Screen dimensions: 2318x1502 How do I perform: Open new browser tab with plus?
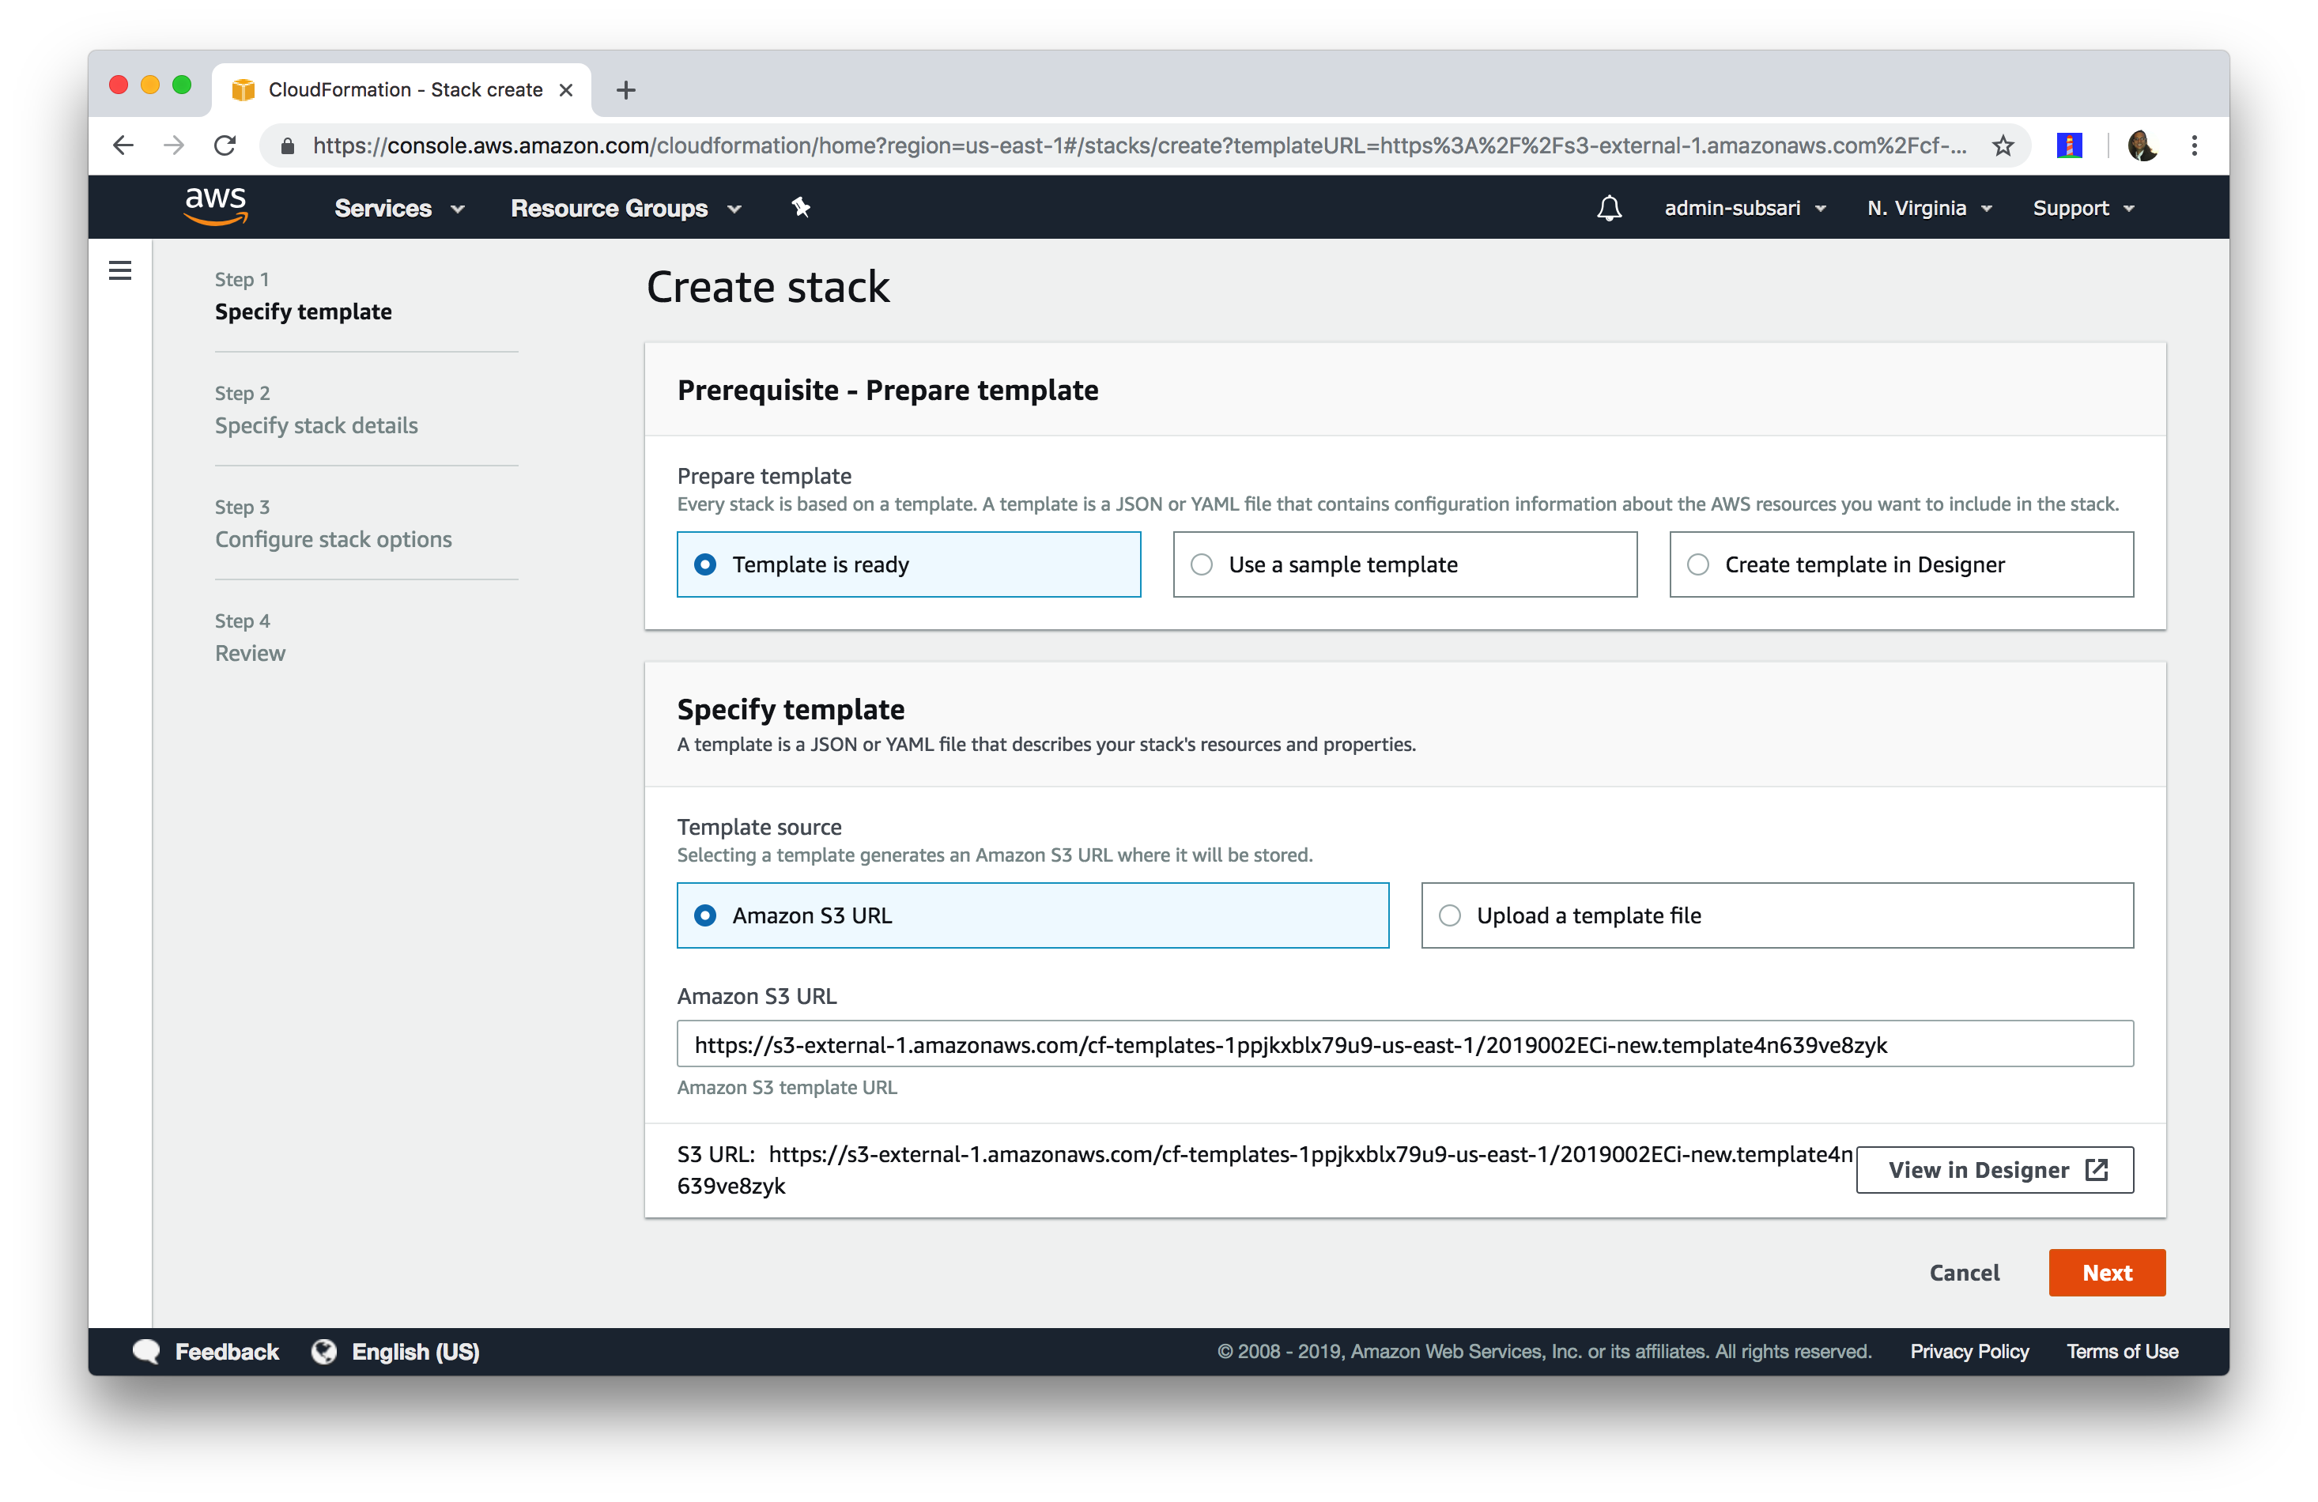[626, 91]
